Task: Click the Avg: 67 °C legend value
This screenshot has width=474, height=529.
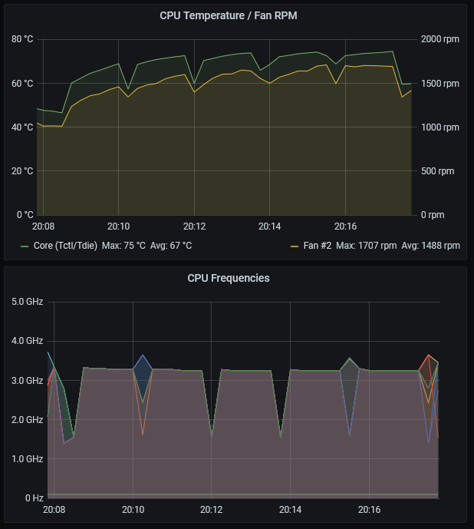Action: pos(170,246)
